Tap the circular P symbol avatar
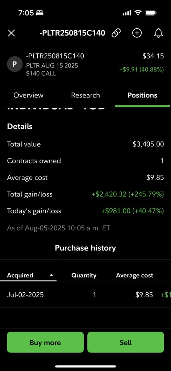The width and height of the screenshot is (171, 371). coord(14,64)
